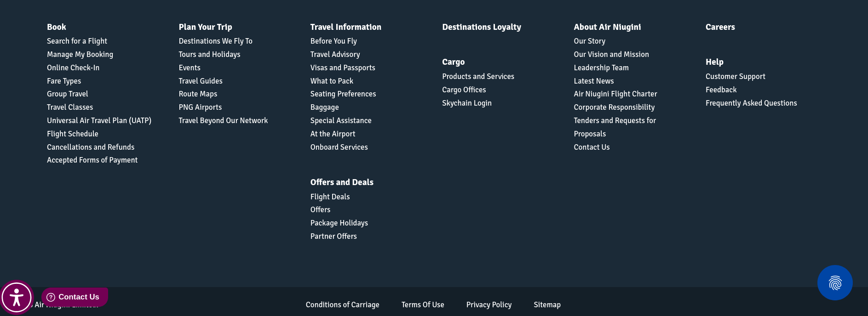Open Visas and Passports information
This screenshot has height=316, width=868.
click(x=342, y=68)
